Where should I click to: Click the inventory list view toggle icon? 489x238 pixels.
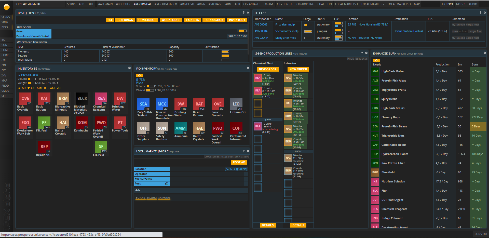coord(19,88)
